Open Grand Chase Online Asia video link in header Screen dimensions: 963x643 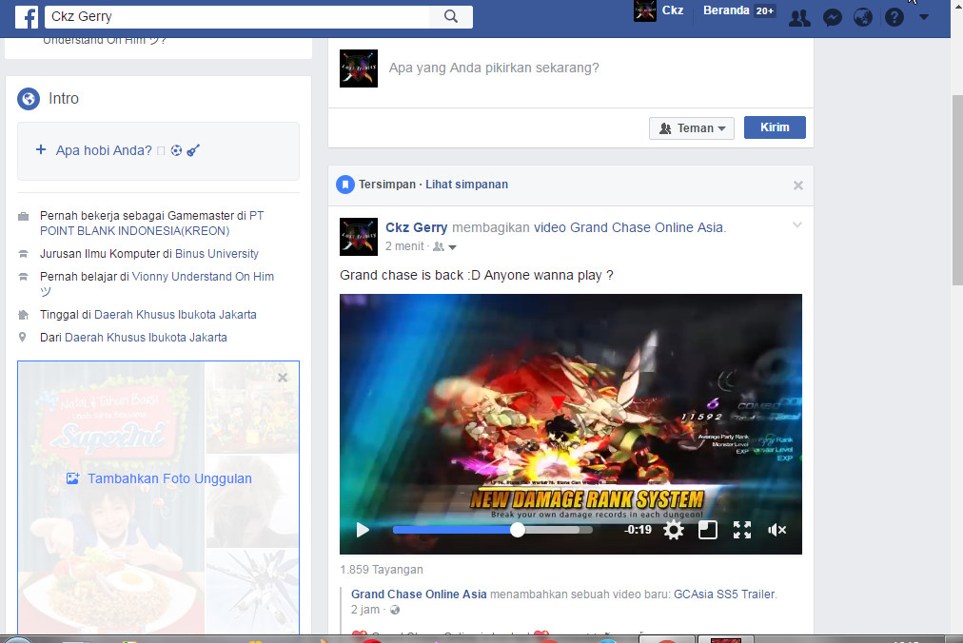click(630, 227)
